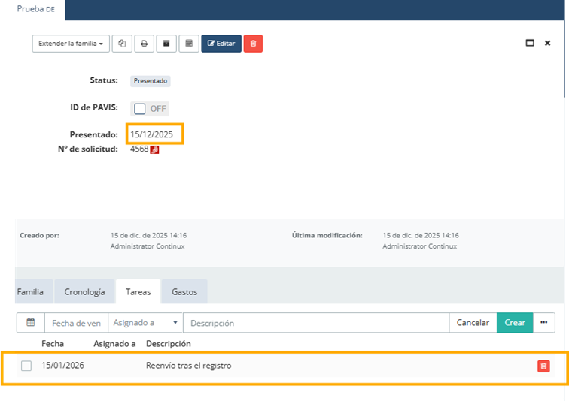Check the checkbox for the 15/01/2026 task
The height and width of the screenshot is (401, 569).
point(26,366)
